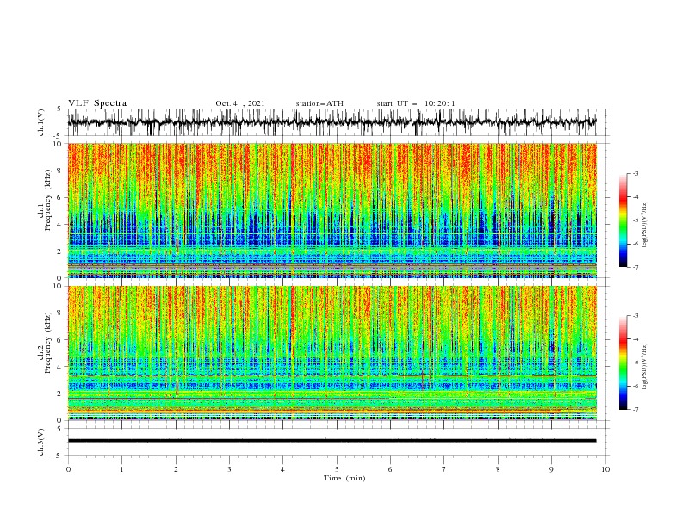The width and height of the screenshot is (682, 527).
Task: Click the '4' tick on time axis
Action: [x=282, y=469]
